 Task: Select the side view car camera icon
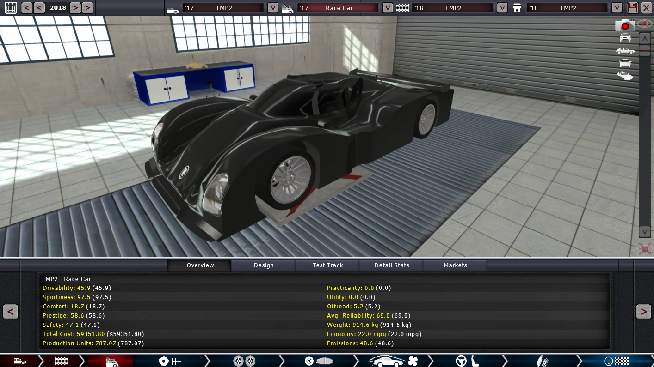pyautogui.click(x=625, y=50)
